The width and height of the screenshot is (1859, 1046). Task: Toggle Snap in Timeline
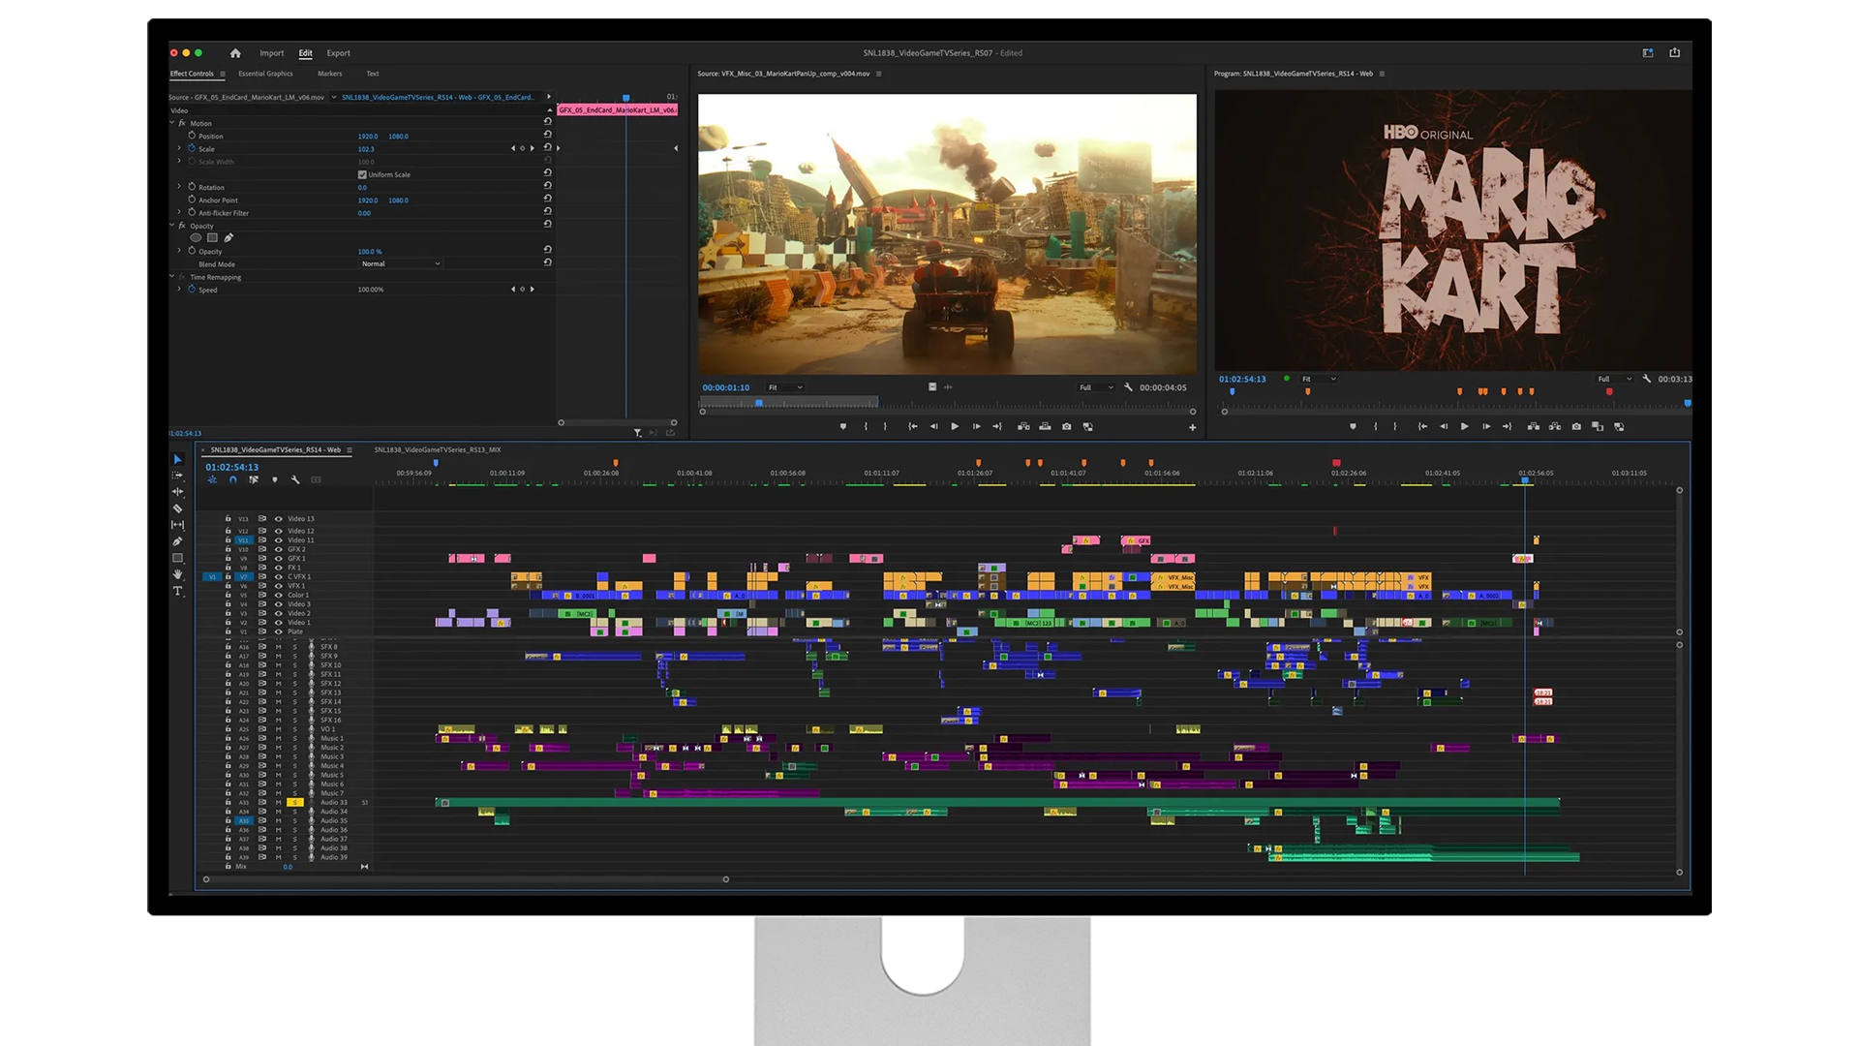tap(233, 479)
